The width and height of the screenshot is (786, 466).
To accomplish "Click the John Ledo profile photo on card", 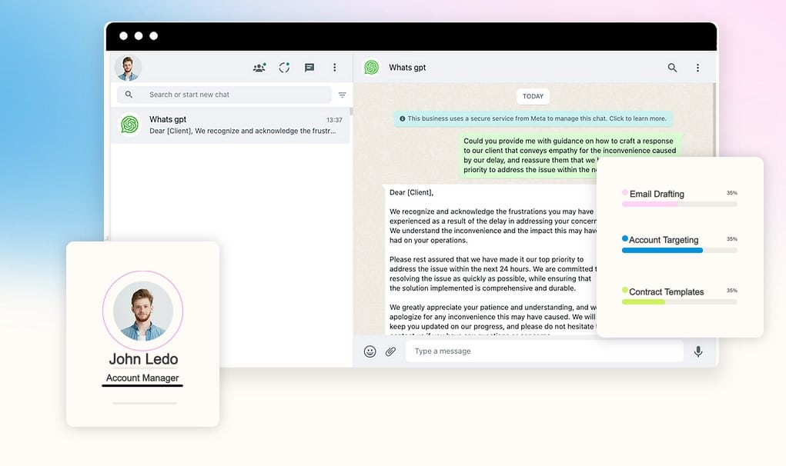I will 143,311.
